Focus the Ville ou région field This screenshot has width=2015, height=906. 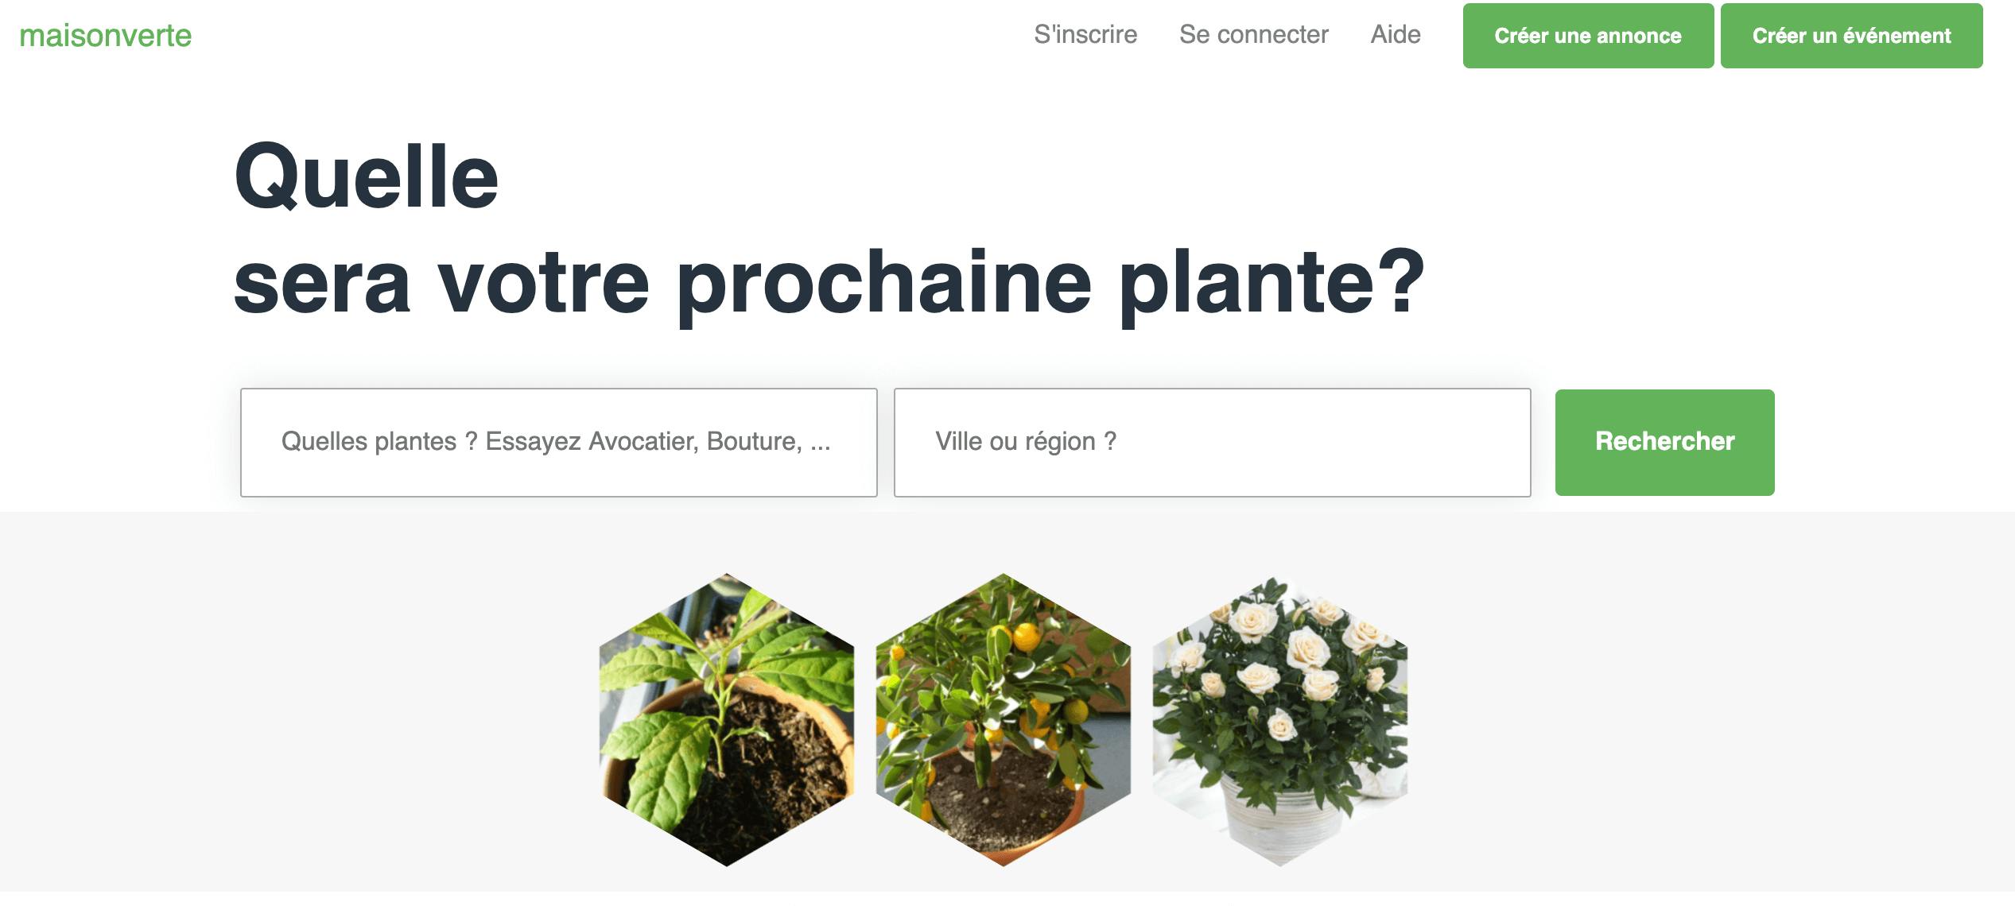pos(1212,442)
